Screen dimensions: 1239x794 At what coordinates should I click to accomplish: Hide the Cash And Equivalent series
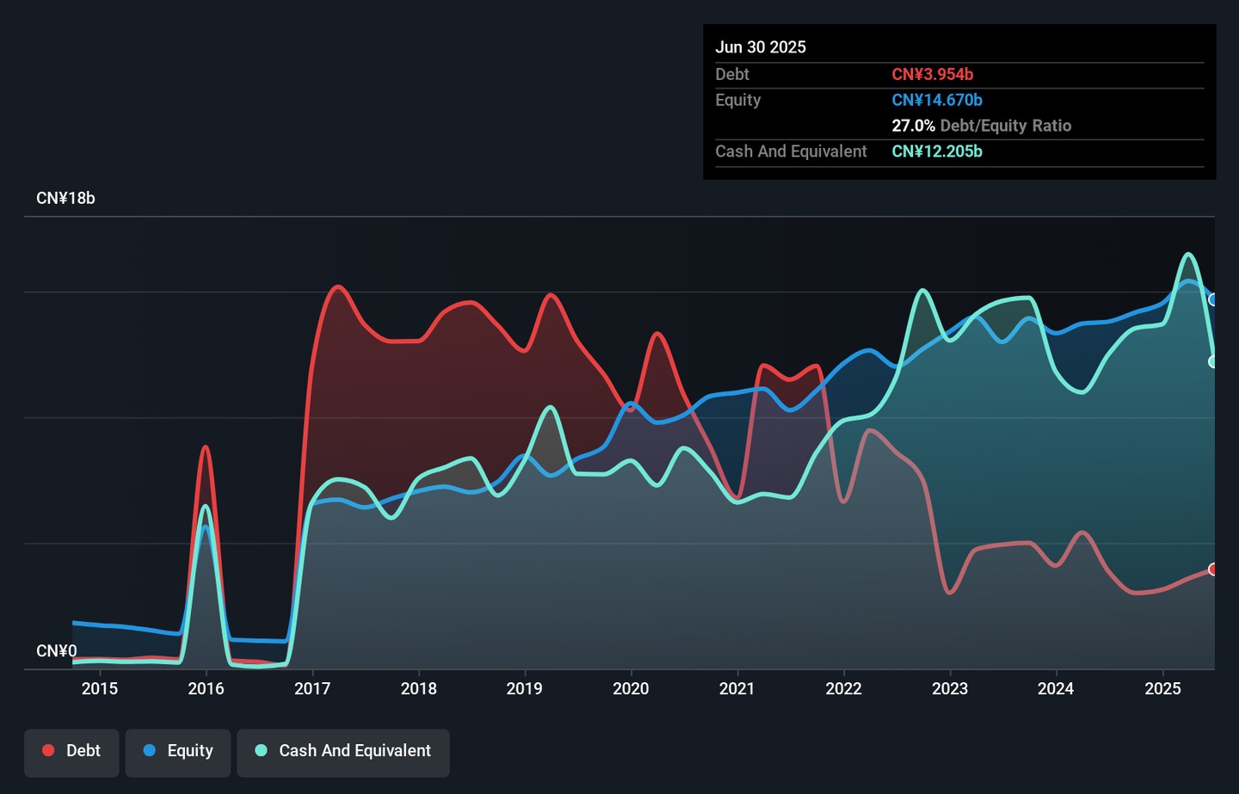pos(342,752)
